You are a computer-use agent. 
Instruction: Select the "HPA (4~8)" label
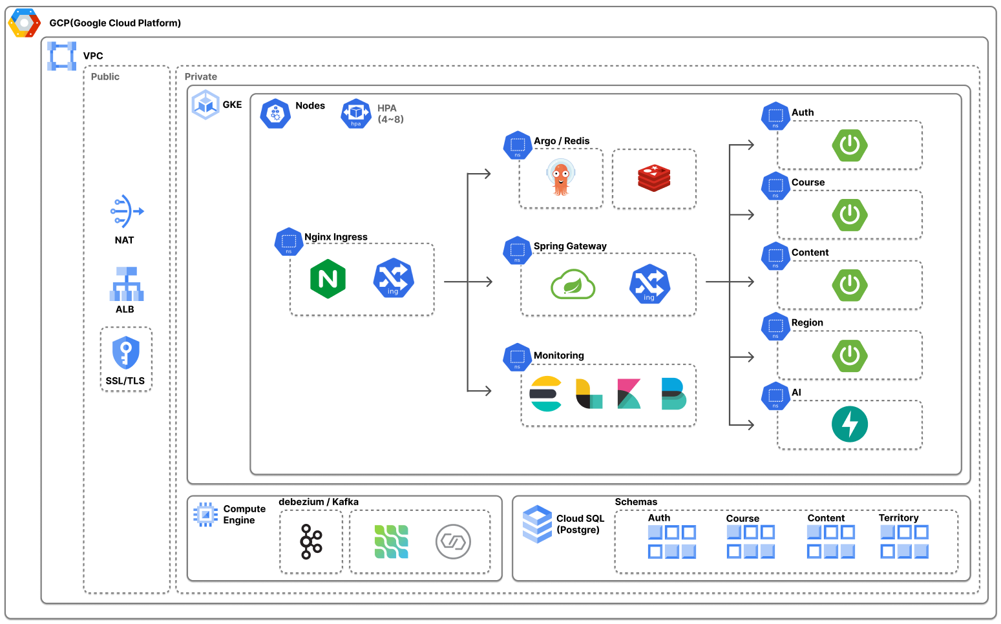point(391,114)
